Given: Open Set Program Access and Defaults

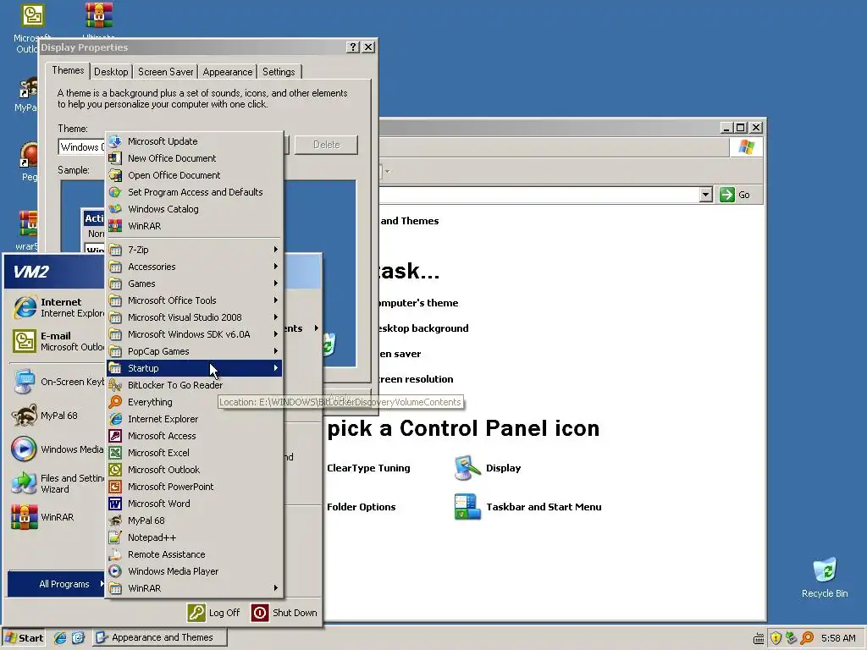Looking at the screenshot, I should (194, 192).
